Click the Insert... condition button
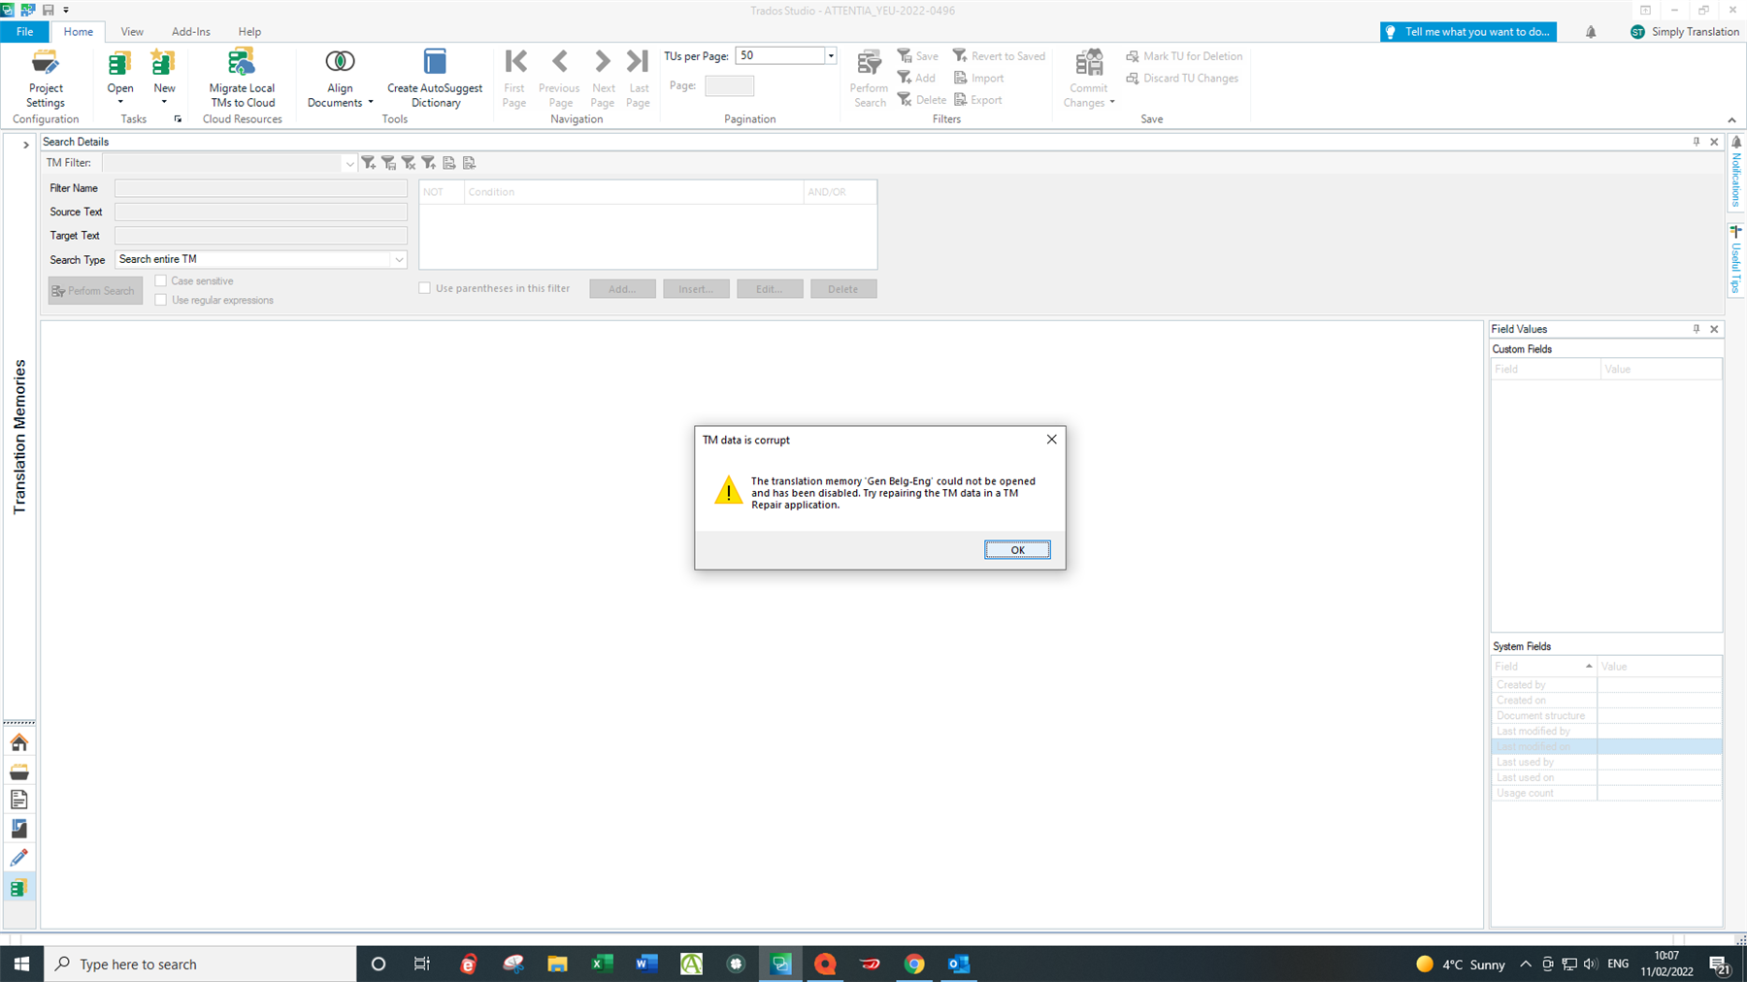The image size is (1747, 982). coord(696,289)
